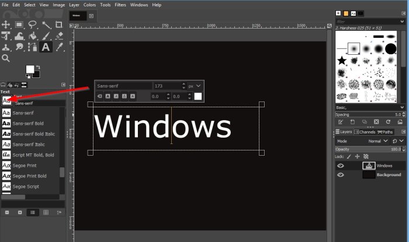Select the Color Picker eyedropper tool
Viewport: 409px width, 242px height.
[x=59, y=47]
